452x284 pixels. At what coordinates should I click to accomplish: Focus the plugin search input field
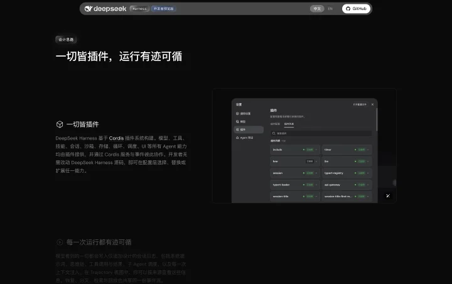[x=321, y=133]
